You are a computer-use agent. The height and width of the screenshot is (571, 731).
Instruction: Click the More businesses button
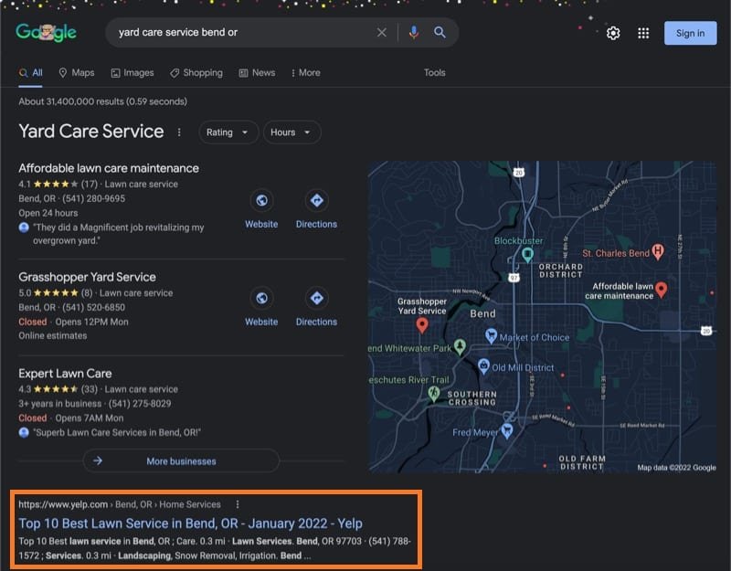(x=181, y=461)
